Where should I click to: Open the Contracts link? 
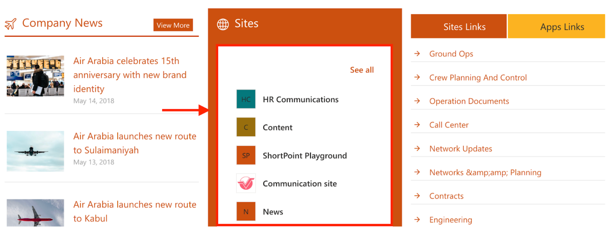pos(446,196)
